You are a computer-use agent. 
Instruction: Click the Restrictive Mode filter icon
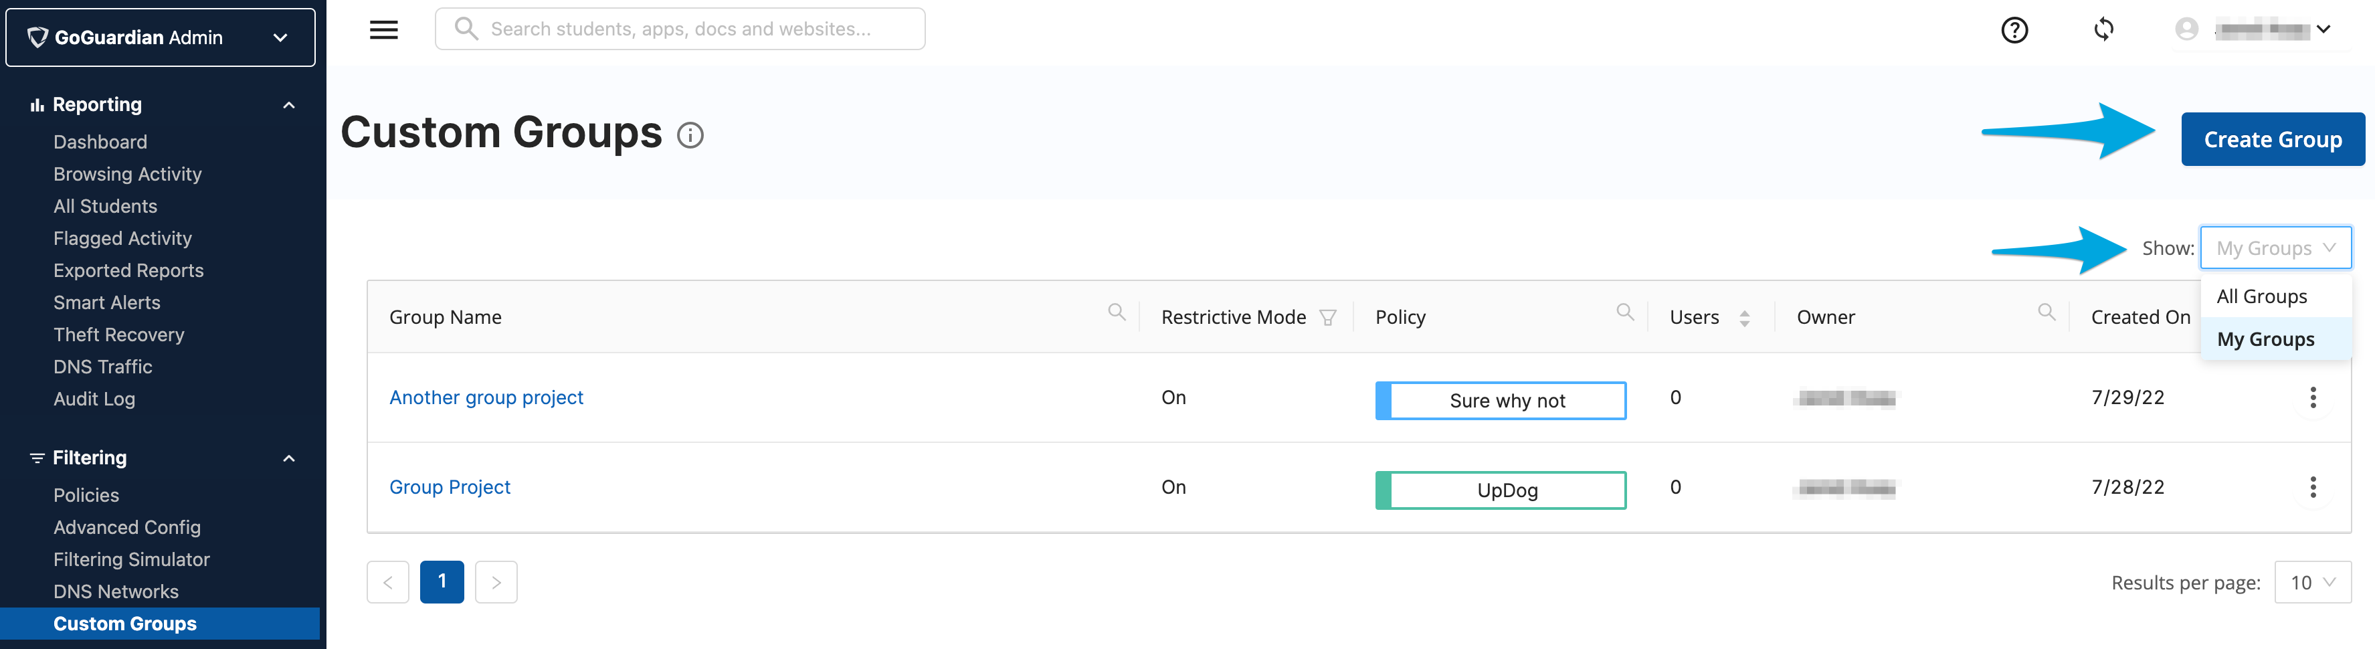coord(1327,316)
